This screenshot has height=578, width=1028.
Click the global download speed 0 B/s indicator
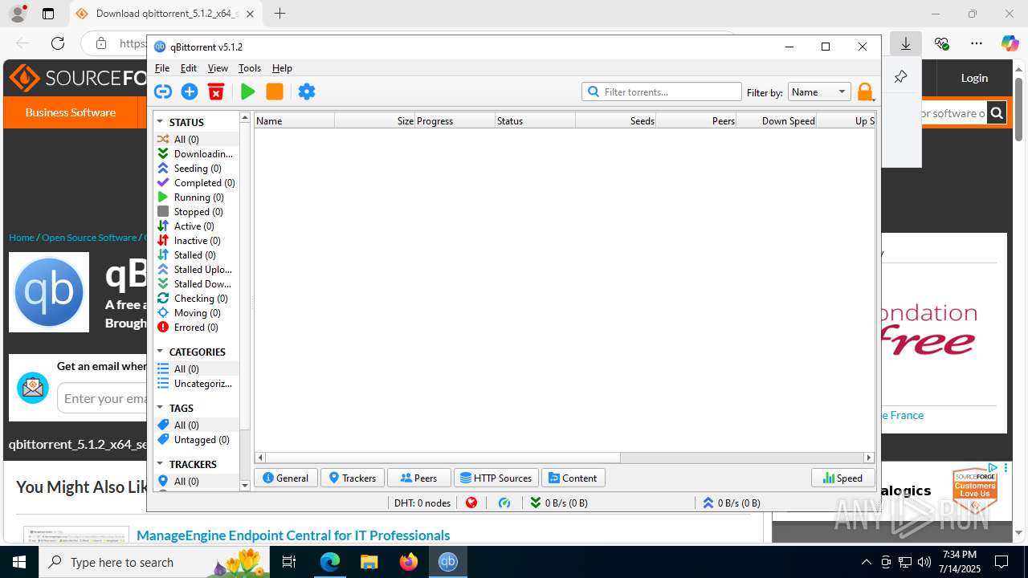coord(559,503)
